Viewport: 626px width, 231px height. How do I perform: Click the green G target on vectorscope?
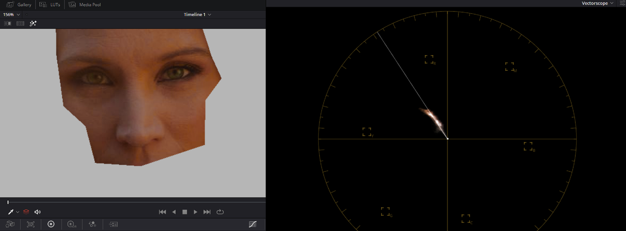pyautogui.click(x=386, y=211)
